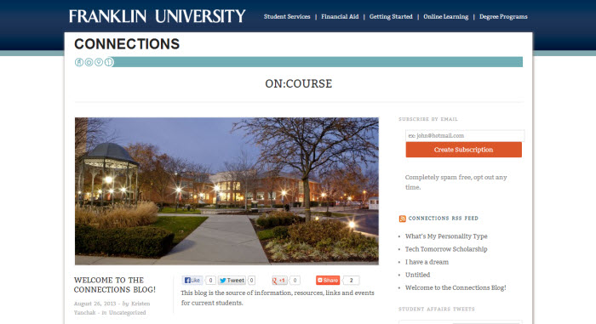
Task: Click the campus night photo
Action: tap(226, 191)
